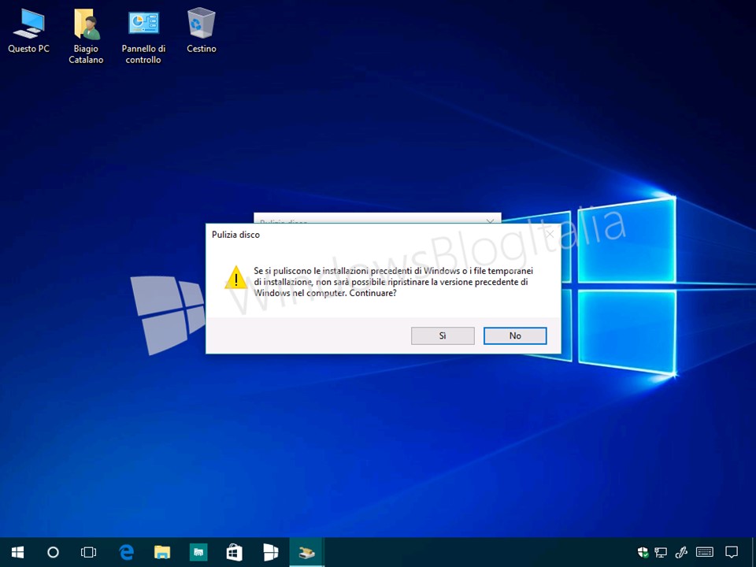
Task: Open the Windows Store from the taskbar
Action: 235,553
